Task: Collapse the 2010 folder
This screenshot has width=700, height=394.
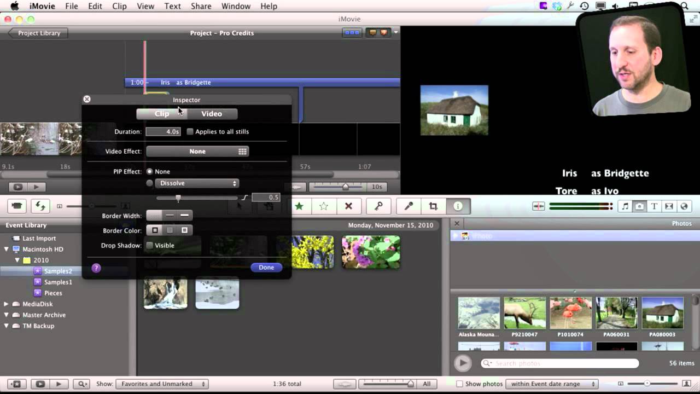Action: [17, 260]
